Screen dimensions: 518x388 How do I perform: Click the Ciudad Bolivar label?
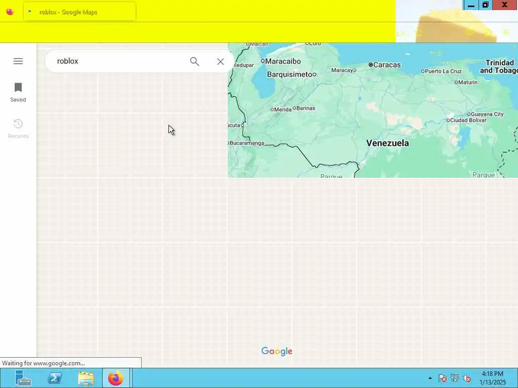pyautogui.click(x=468, y=120)
